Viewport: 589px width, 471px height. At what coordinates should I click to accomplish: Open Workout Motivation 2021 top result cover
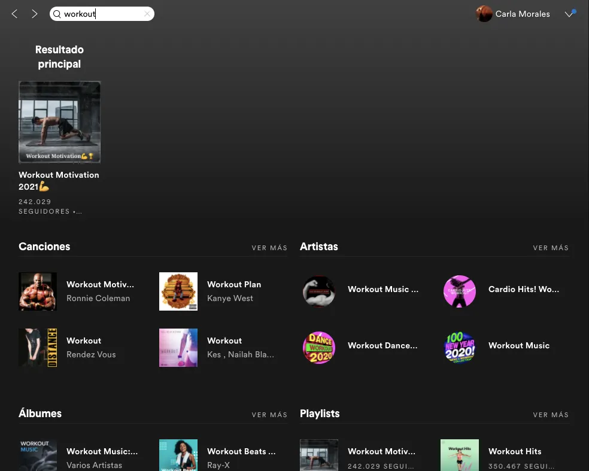click(x=60, y=122)
